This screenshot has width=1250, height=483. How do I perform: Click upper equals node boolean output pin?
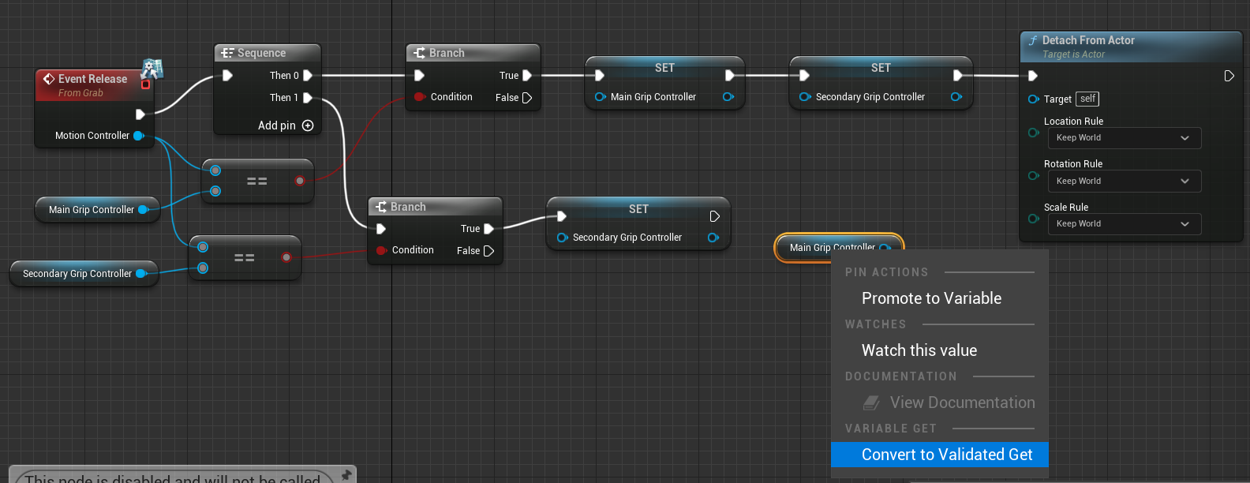tap(300, 181)
